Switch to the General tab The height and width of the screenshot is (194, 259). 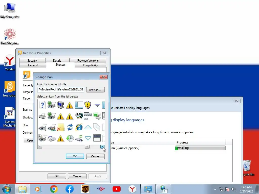coord(33,65)
